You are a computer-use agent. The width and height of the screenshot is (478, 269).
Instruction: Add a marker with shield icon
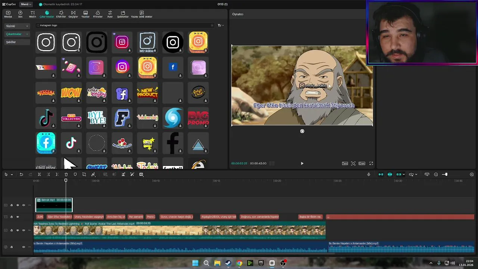pyautogui.click(x=75, y=174)
